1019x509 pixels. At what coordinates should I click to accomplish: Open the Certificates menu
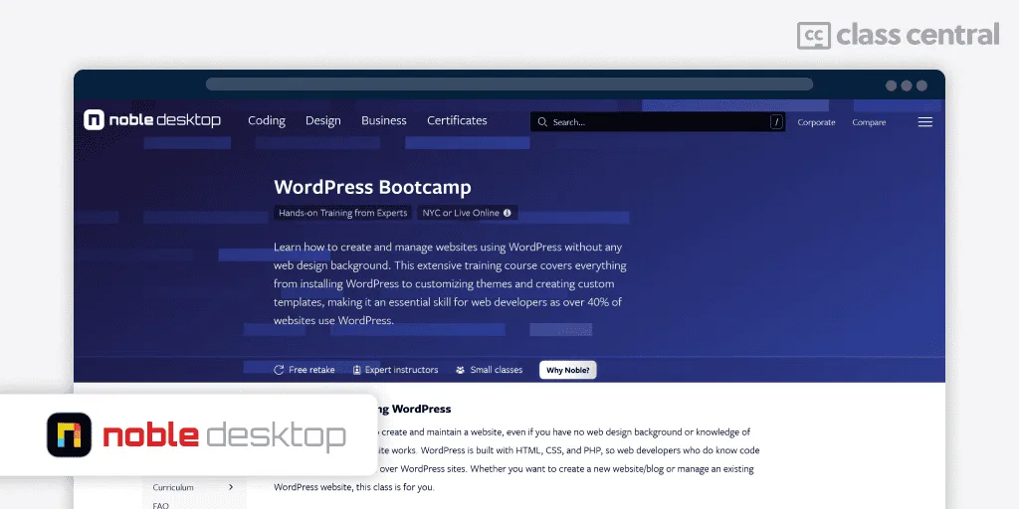click(x=457, y=120)
